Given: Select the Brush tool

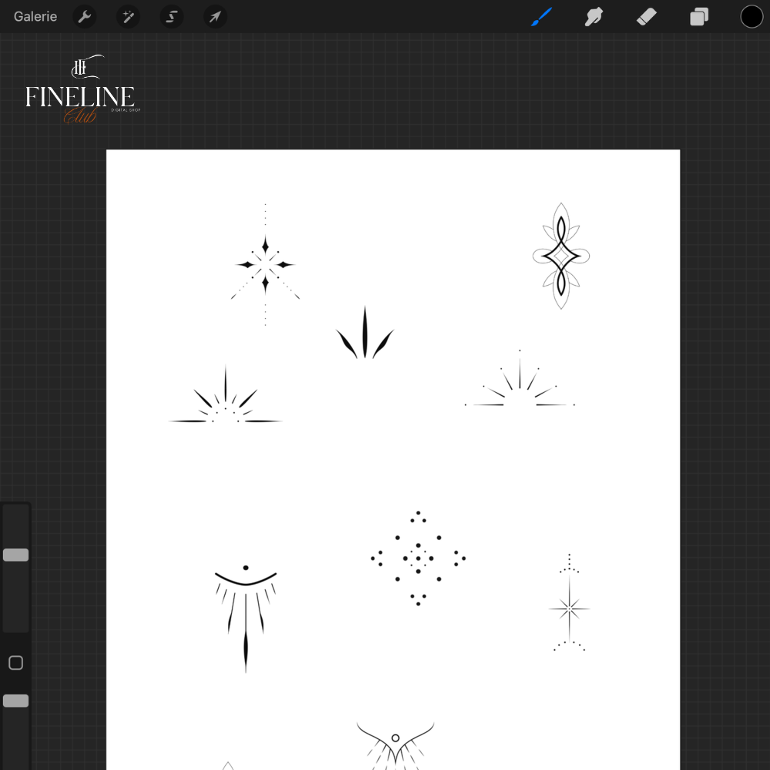Looking at the screenshot, I should click(x=542, y=16).
